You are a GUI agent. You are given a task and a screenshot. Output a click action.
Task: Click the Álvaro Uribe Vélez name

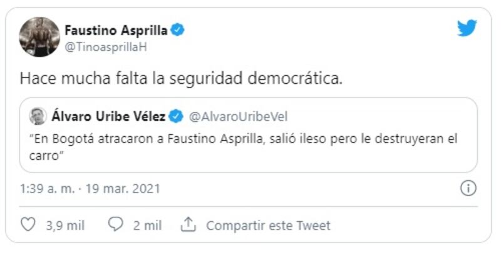(x=109, y=116)
